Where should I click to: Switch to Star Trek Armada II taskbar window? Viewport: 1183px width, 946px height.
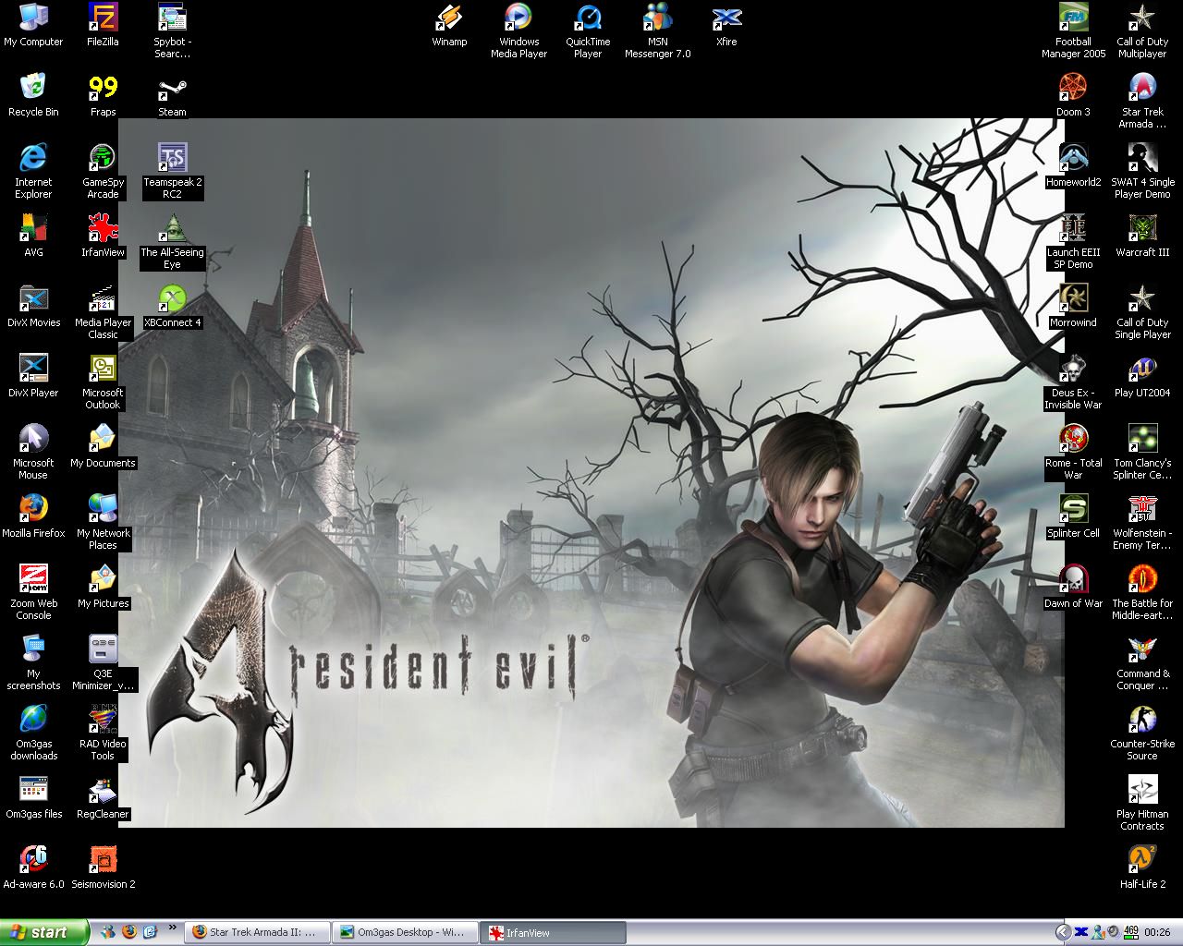[255, 932]
